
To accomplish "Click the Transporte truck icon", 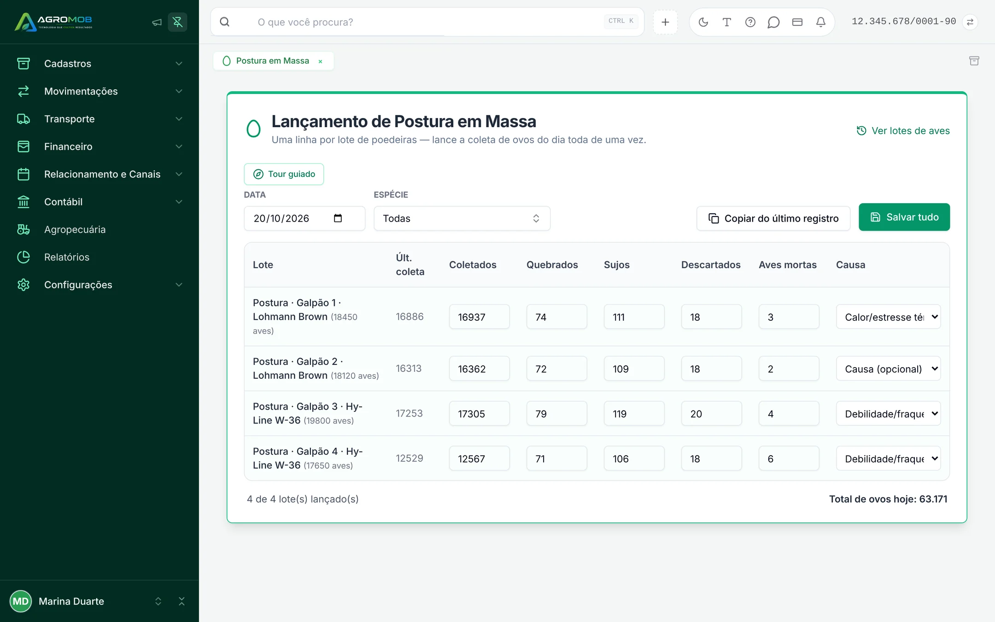I will [x=23, y=119].
